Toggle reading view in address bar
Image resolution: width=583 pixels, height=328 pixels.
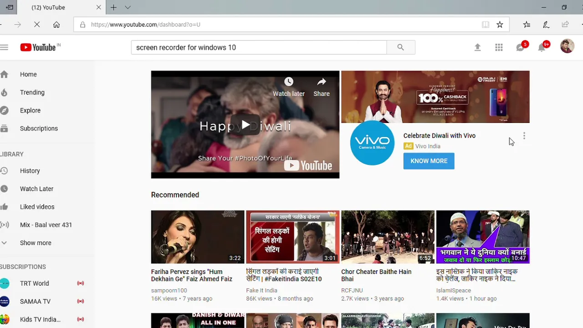pyautogui.click(x=486, y=25)
